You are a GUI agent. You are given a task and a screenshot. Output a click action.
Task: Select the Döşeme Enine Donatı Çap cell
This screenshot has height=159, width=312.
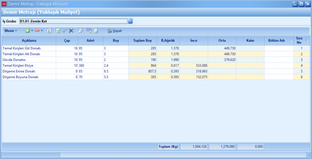tap(67, 71)
